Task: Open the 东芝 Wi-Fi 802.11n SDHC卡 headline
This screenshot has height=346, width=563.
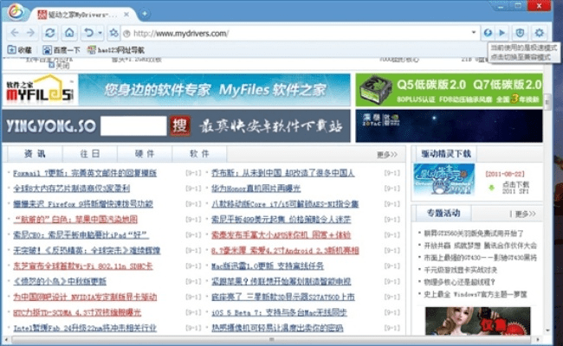Action: [83, 266]
